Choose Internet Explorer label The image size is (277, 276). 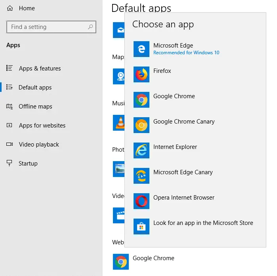[175, 147]
